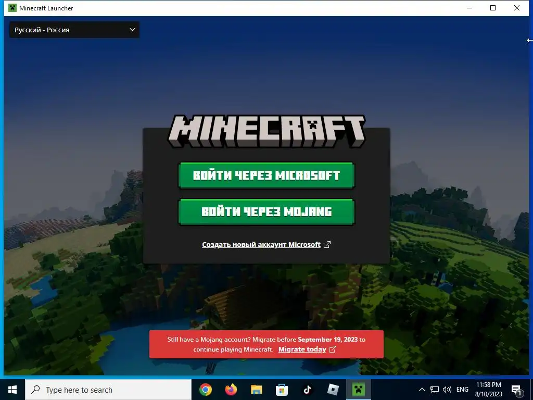Open the Windows Start menu
Screen dimensions: 533x400
12,390
